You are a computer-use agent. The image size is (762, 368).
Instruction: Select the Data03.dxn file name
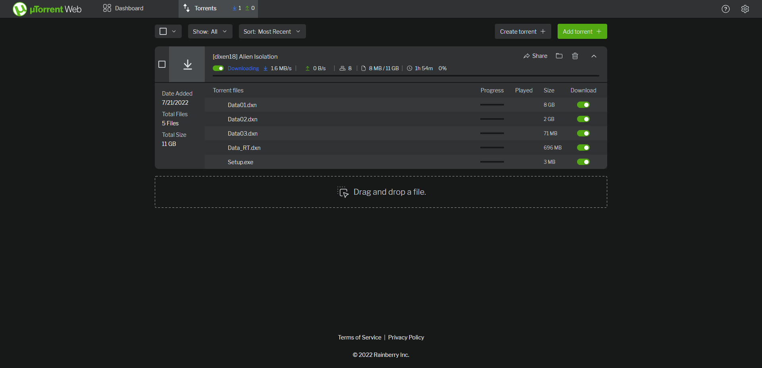click(x=242, y=134)
